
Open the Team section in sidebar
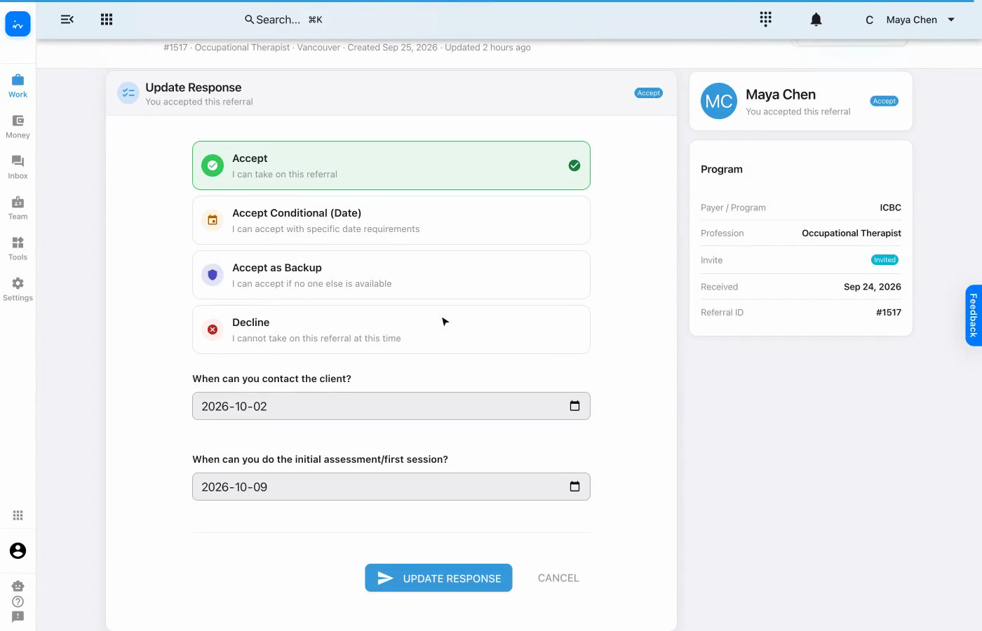click(18, 208)
